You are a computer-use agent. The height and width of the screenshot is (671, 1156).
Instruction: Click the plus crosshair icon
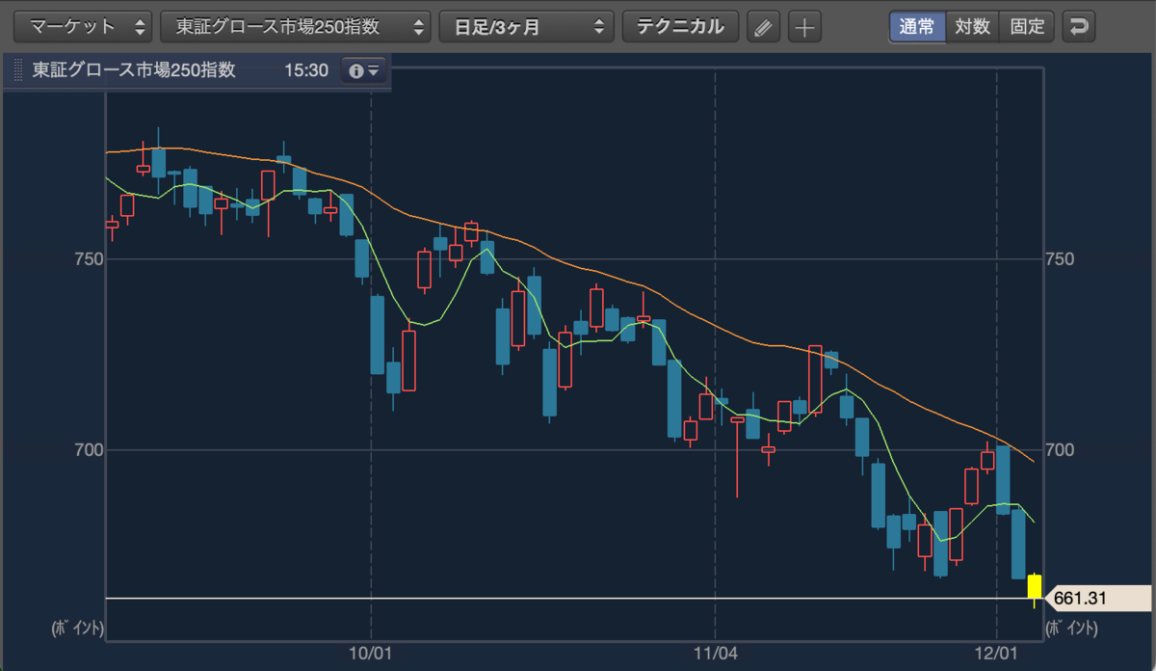[804, 27]
